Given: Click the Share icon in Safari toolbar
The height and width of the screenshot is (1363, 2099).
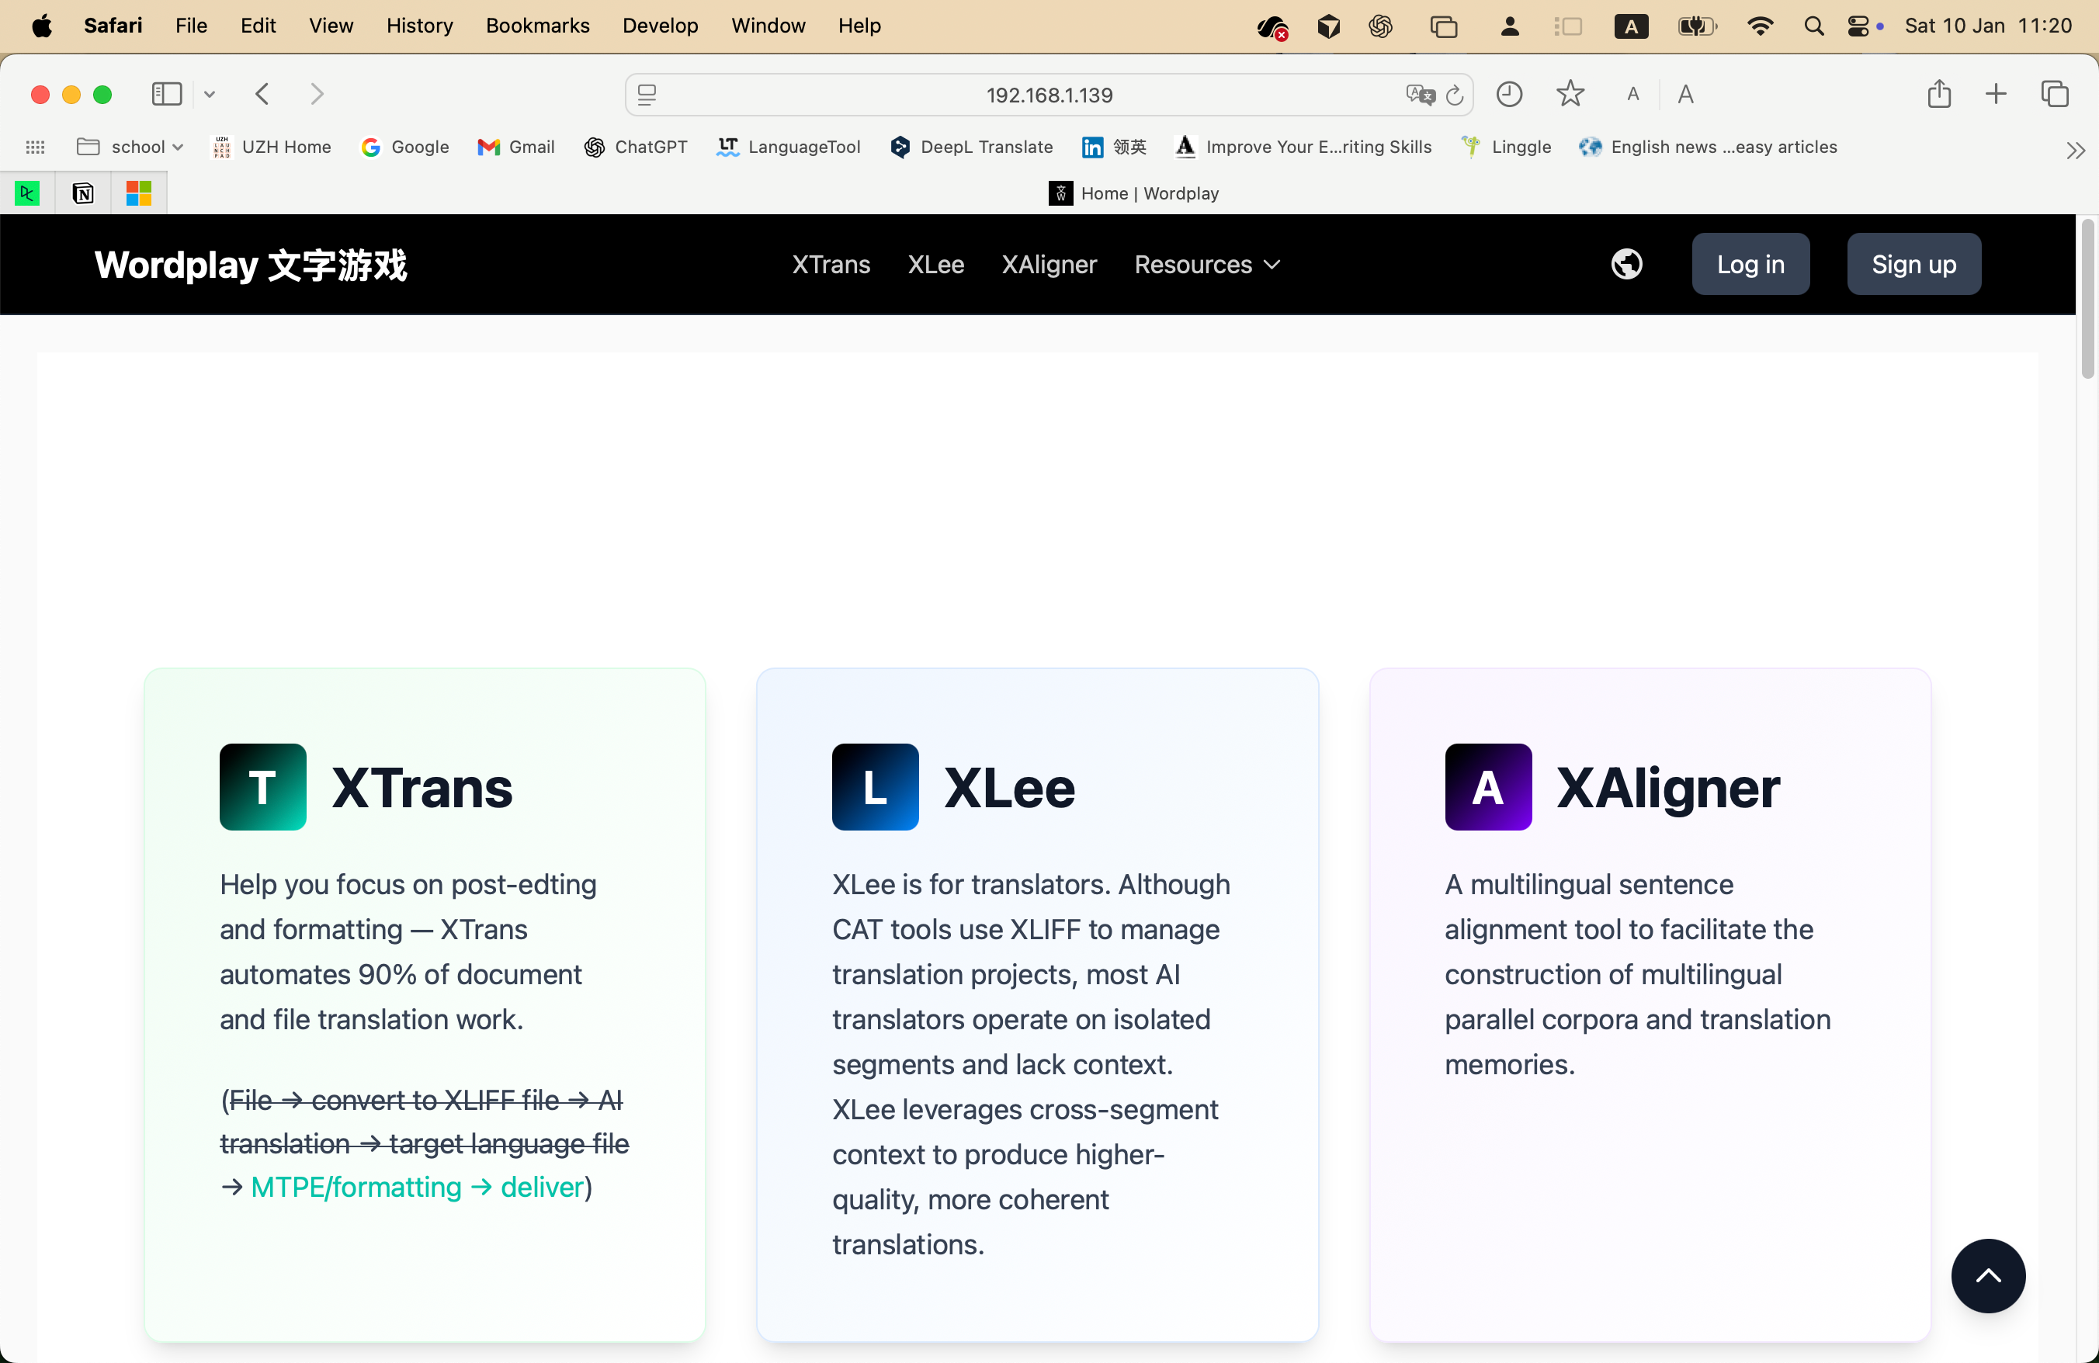Looking at the screenshot, I should click(1938, 93).
